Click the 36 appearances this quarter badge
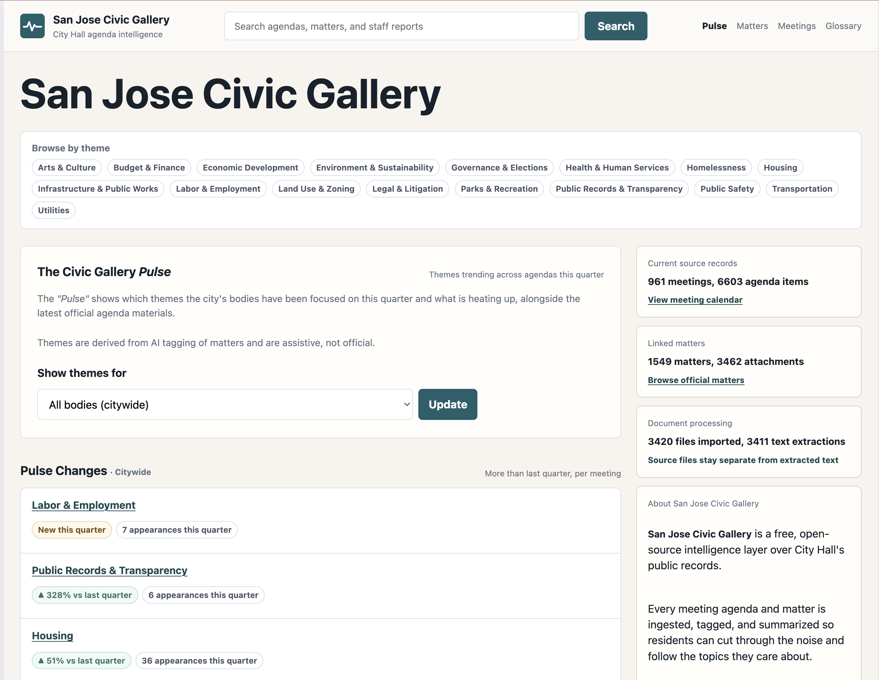879x680 pixels. [199, 661]
